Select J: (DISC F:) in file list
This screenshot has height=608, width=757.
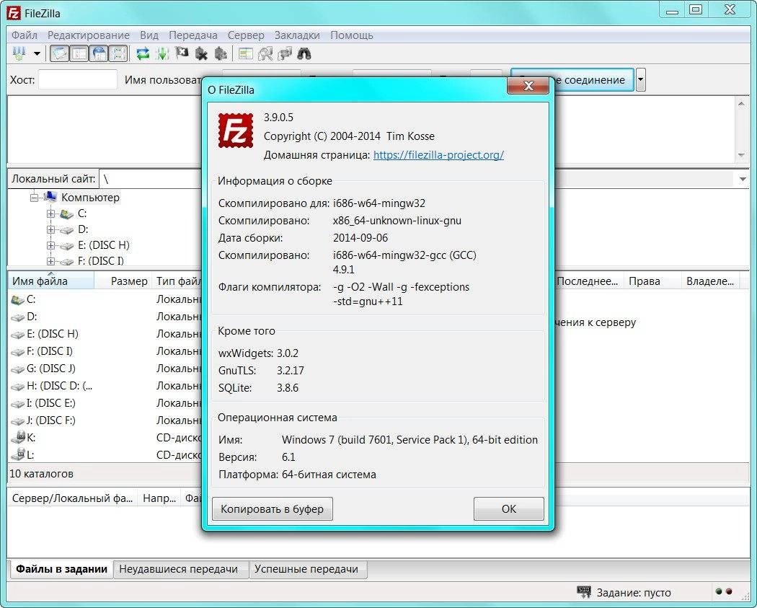[51, 420]
